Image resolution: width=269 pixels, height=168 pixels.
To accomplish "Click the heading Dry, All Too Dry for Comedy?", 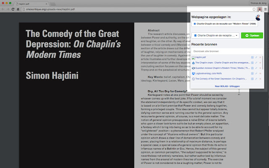I will [x=167, y=92].
